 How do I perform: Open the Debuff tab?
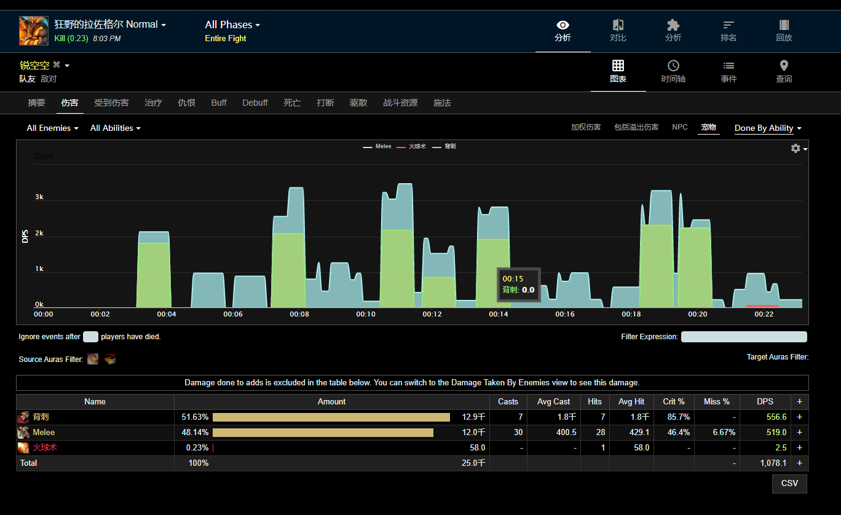point(255,103)
